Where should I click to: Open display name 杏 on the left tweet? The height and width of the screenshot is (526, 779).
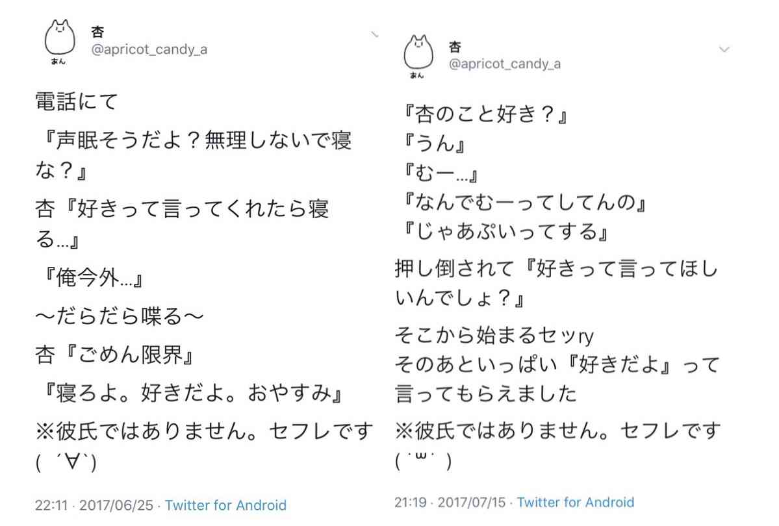[x=98, y=32]
